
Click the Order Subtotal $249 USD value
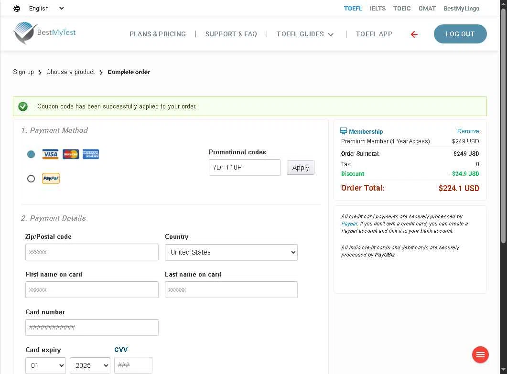(x=466, y=154)
